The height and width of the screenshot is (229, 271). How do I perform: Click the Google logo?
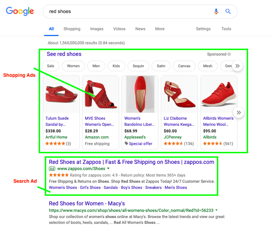point(20,11)
